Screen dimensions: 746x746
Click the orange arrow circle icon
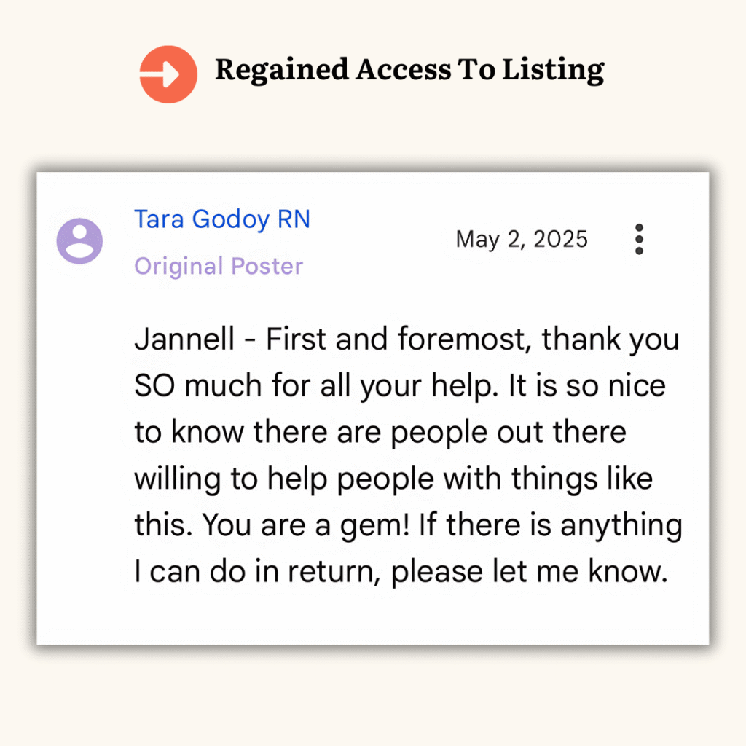click(168, 74)
